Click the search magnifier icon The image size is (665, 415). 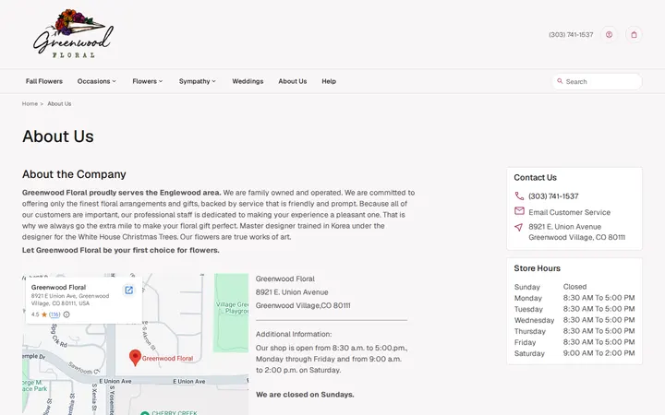click(x=560, y=81)
